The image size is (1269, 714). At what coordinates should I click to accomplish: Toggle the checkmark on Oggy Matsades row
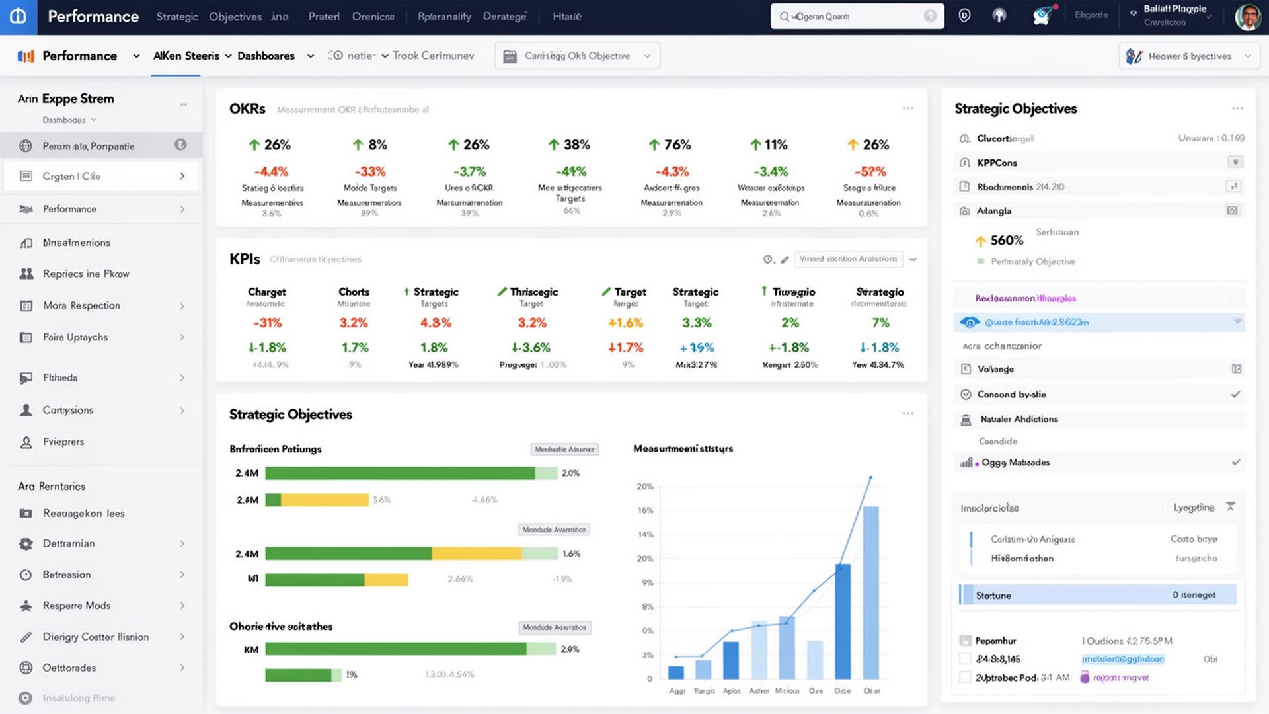click(1235, 463)
